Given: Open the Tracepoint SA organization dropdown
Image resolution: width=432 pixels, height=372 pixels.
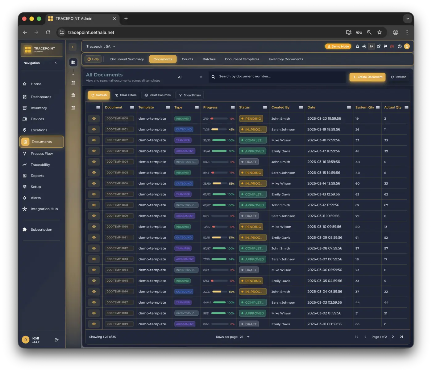Looking at the screenshot, I should (101, 46).
